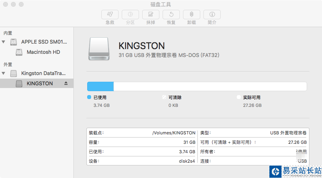Image resolution: width=322 pixels, height=178 pixels.
Task: Click the large KINGSTON drive image
Action: click(x=99, y=49)
